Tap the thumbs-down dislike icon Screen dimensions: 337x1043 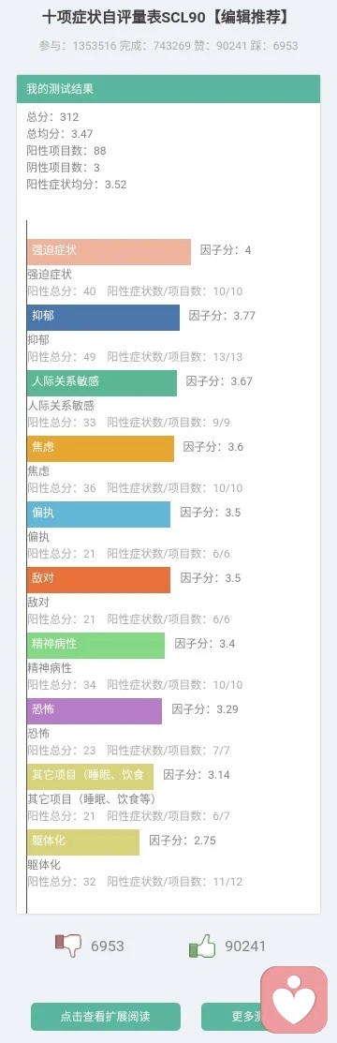click(67, 946)
